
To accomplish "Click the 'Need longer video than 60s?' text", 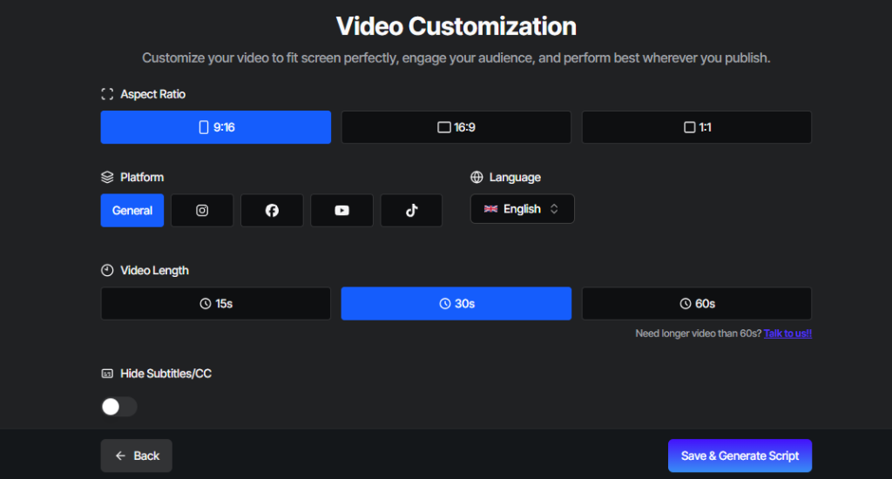I will coord(698,334).
